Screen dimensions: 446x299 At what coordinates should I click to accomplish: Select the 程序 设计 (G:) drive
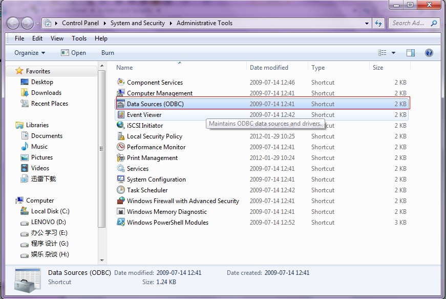[x=50, y=244]
